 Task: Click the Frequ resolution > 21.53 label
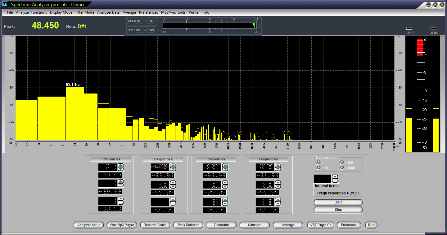[338, 193]
